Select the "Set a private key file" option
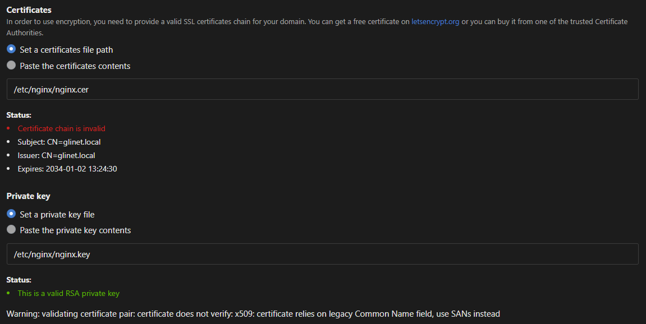 [11, 214]
